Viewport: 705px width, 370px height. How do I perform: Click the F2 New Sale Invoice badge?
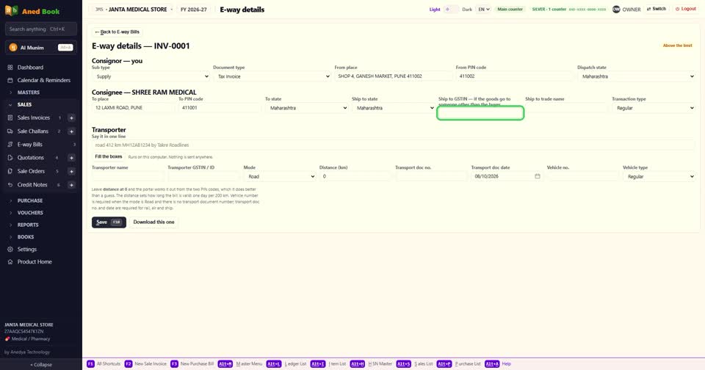click(x=128, y=363)
